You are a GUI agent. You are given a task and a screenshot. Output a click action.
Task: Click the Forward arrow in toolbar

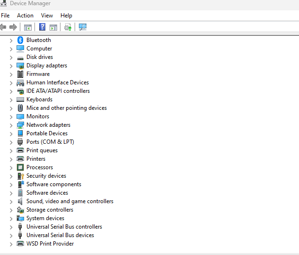coord(13,27)
